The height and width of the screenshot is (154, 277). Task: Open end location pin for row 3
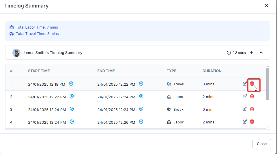click(x=141, y=109)
